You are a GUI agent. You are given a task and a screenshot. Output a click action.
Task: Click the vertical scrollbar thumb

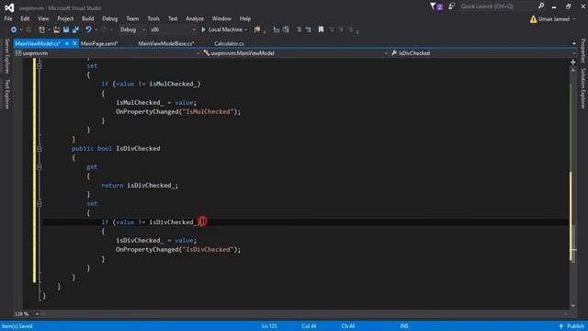(573, 243)
